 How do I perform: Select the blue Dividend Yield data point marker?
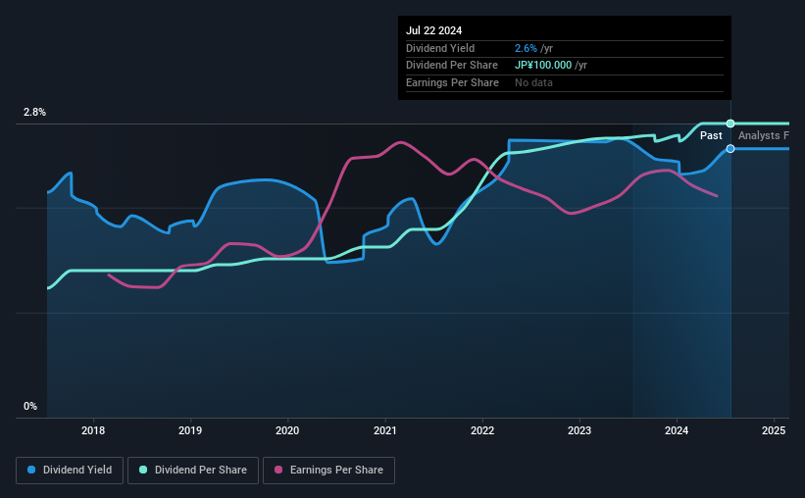[x=730, y=149]
